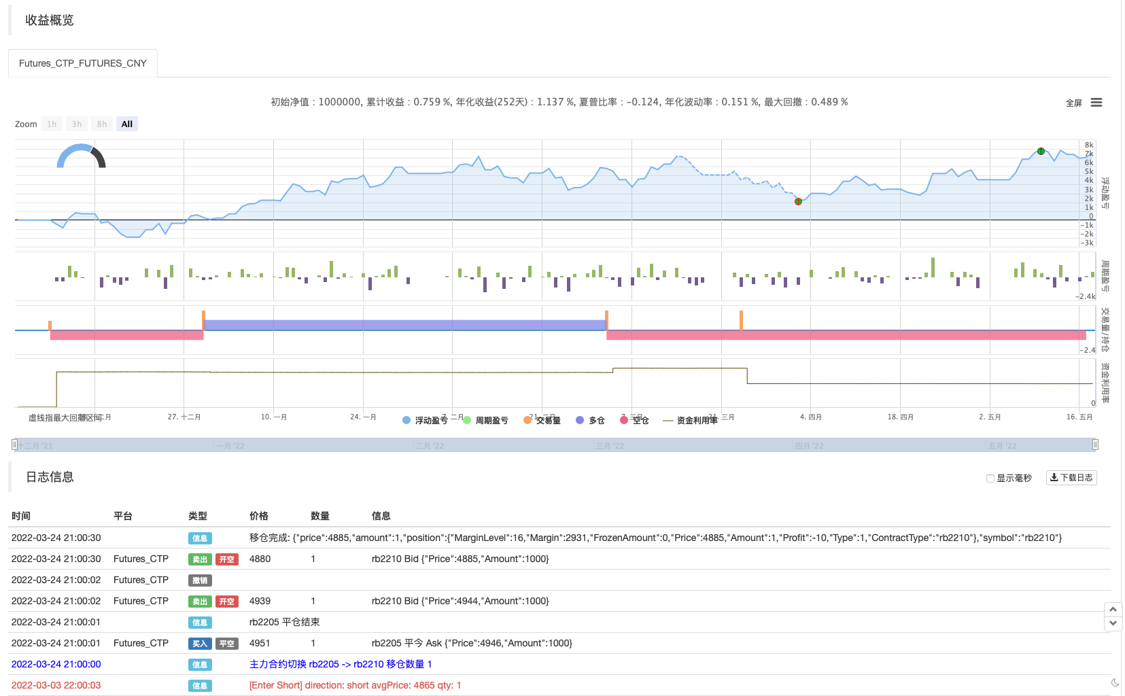
Task: Toggle the 多仓 series legend
Action: (x=590, y=421)
